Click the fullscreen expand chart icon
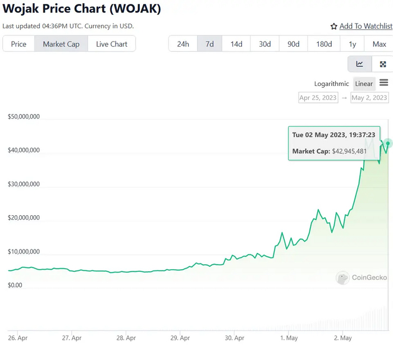 383,64
